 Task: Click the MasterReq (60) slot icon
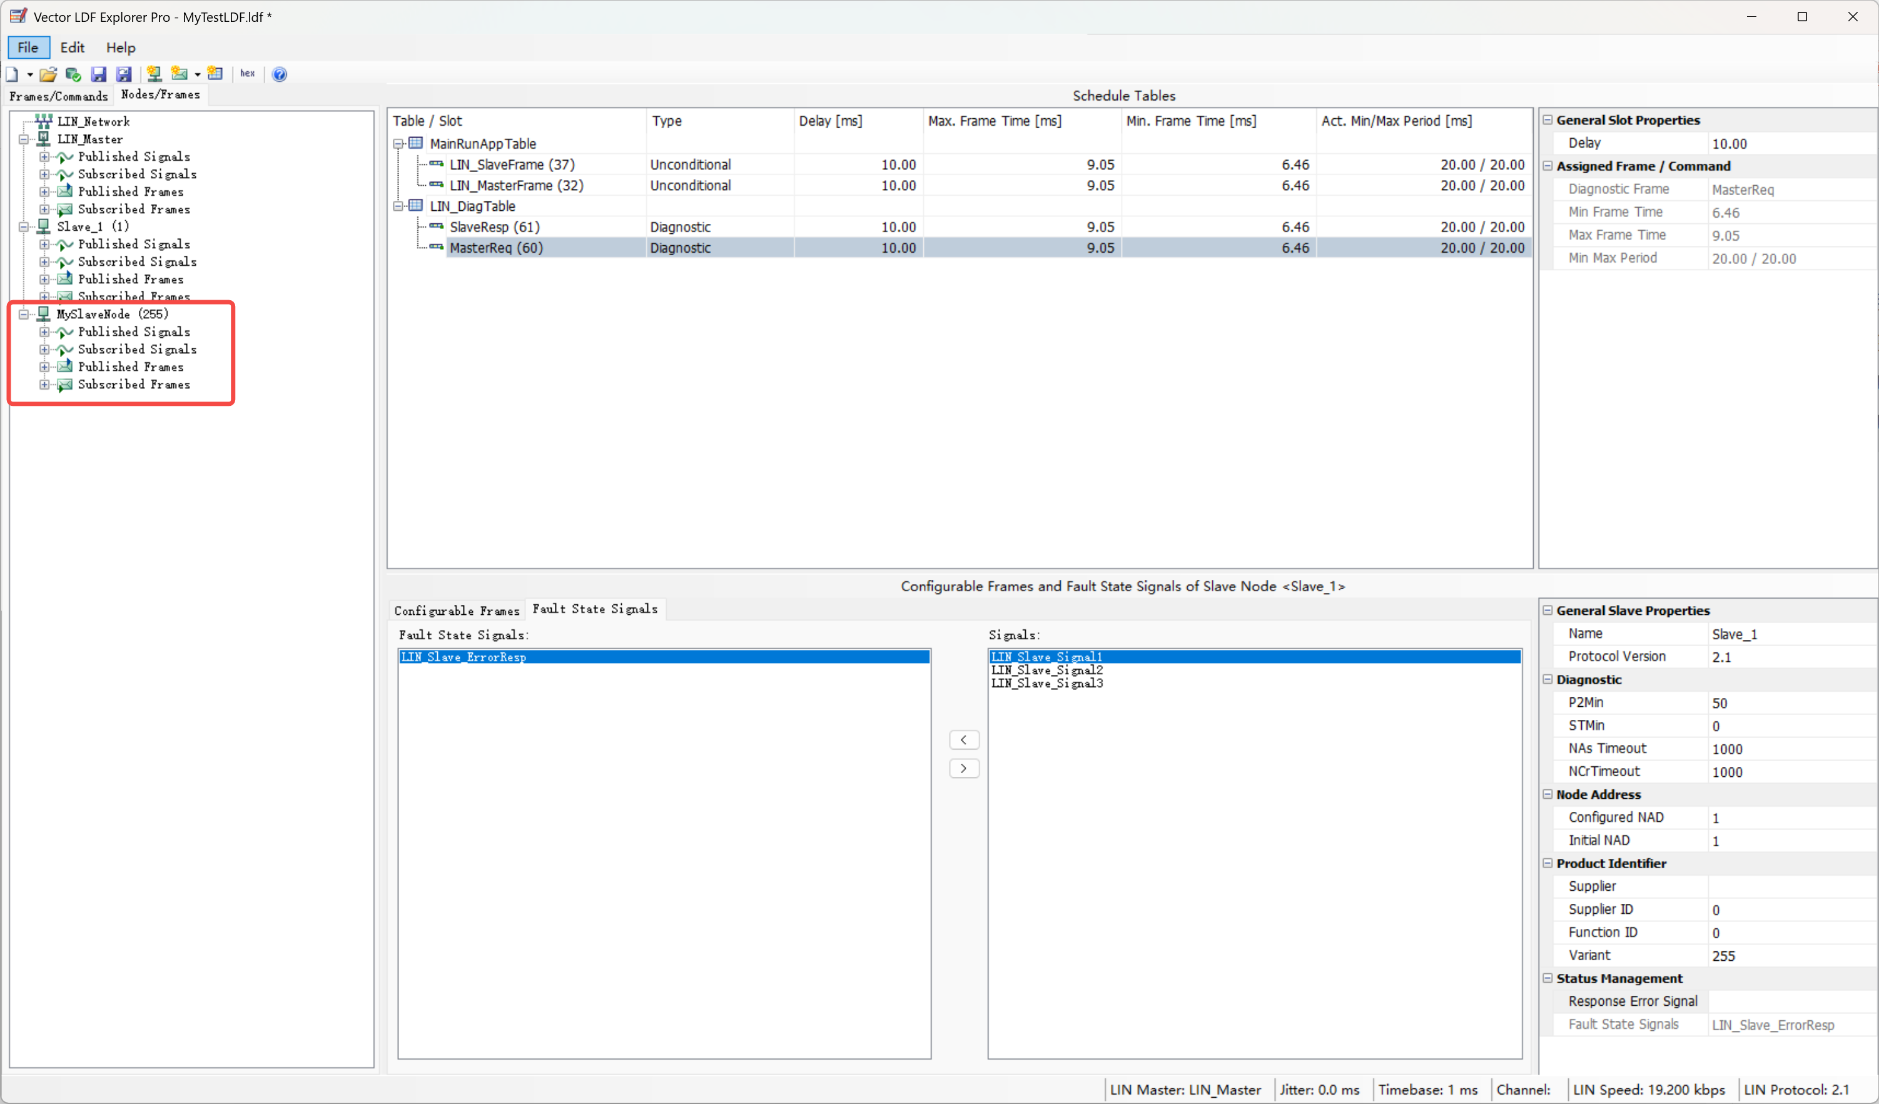[x=436, y=248]
